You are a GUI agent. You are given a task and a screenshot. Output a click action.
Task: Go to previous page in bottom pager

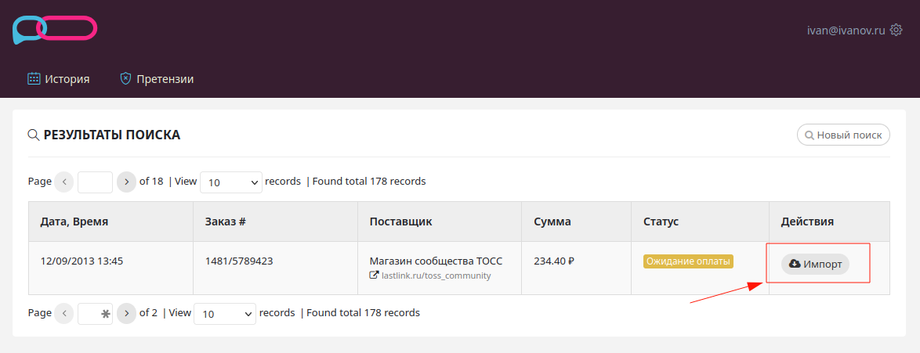64,313
